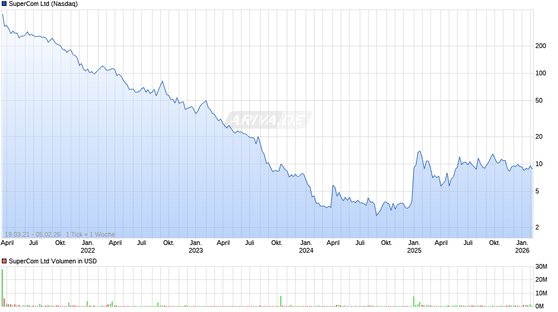Image resolution: width=558 pixels, height=312 pixels.
Task: Click the green volume spike near Okt. 2023
Action: coord(281,301)
